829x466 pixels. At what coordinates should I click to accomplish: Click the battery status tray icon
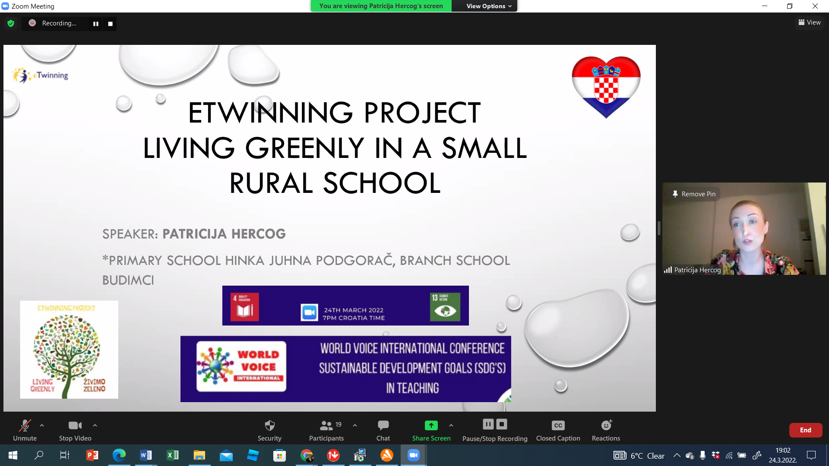[x=742, y=455]
